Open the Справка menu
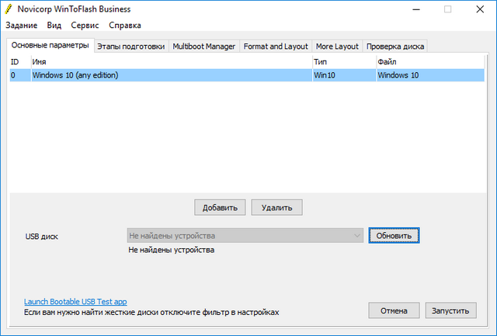Viewport: 497px width, 336px height. [x=125, y=25]
